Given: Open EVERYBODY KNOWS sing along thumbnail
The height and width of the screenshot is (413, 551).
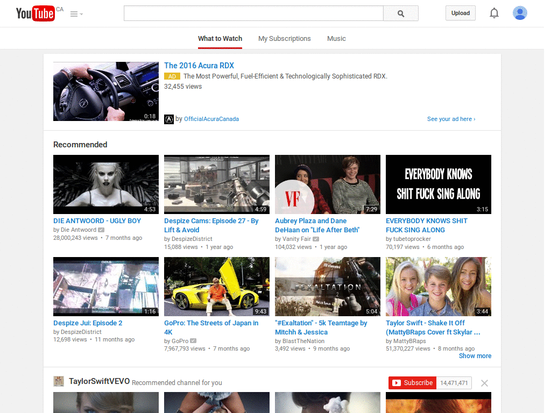Looking at the screenshot, I should tap(439, 184).
